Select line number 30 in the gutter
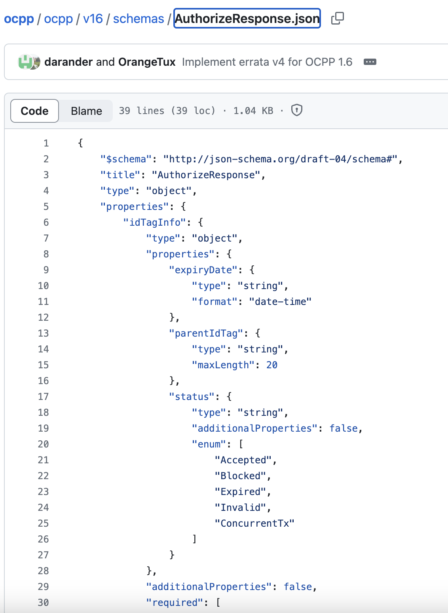The height and width of the screenshot is (613, 448). [x=43, y=602]
